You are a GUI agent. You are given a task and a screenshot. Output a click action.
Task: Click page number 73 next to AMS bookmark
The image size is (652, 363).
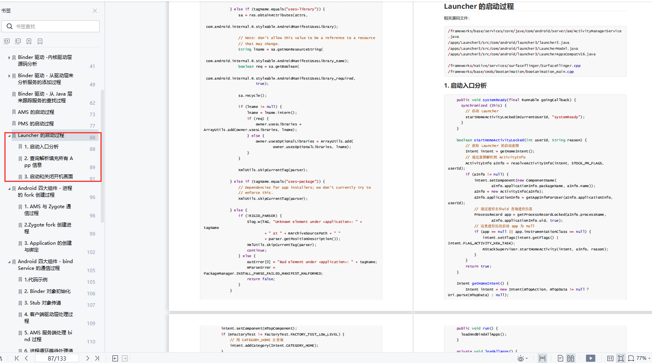92,115
